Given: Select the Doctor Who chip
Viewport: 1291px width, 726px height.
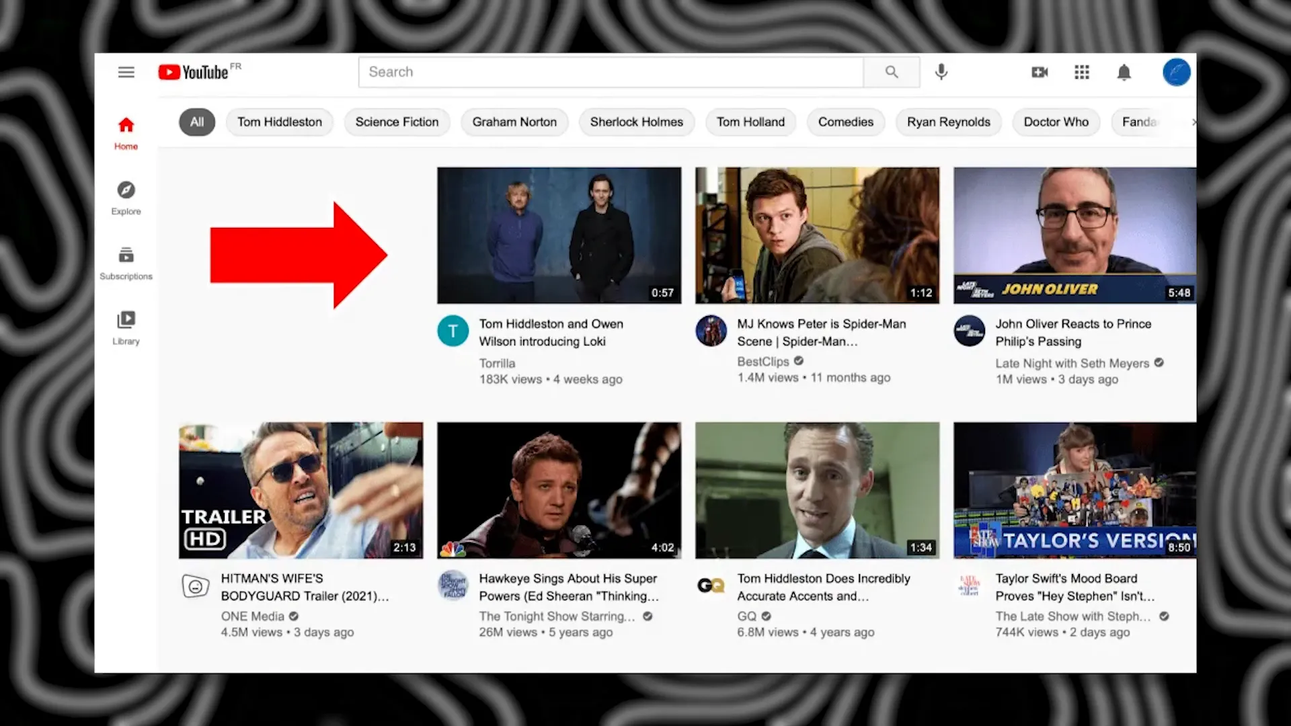Looking at the screenshot, I should tap(1056, 122).
